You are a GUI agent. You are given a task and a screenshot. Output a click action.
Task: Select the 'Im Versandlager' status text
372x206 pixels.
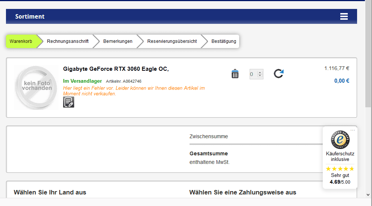pyautogui.click(x=82, y=81)
